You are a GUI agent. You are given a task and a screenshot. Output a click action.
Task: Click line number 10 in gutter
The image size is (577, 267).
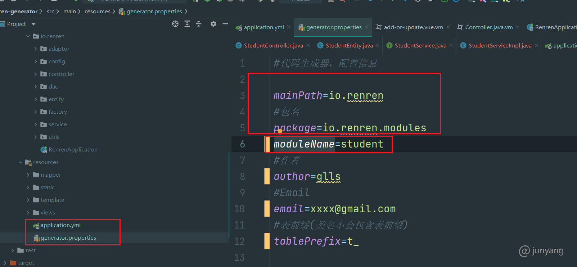[239, 209]
